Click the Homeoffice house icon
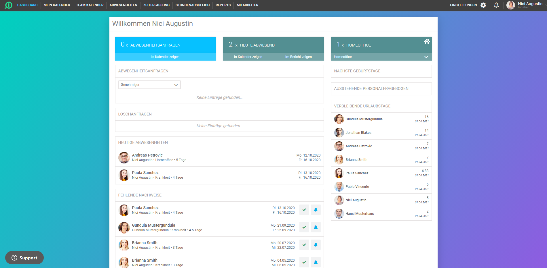This screenshot has width=547, height=268. click(426, 42)
